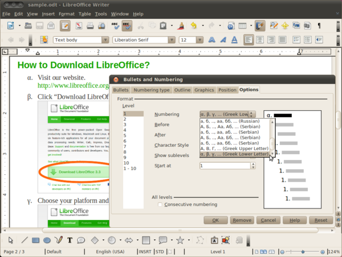Select the Line drawing tool
The image size is (342, 257).
25,240
